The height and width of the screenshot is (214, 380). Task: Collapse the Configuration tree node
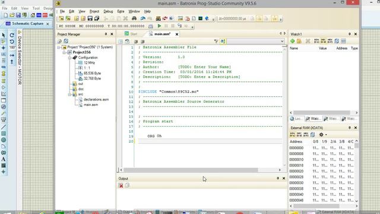click(x=69, y=58)
